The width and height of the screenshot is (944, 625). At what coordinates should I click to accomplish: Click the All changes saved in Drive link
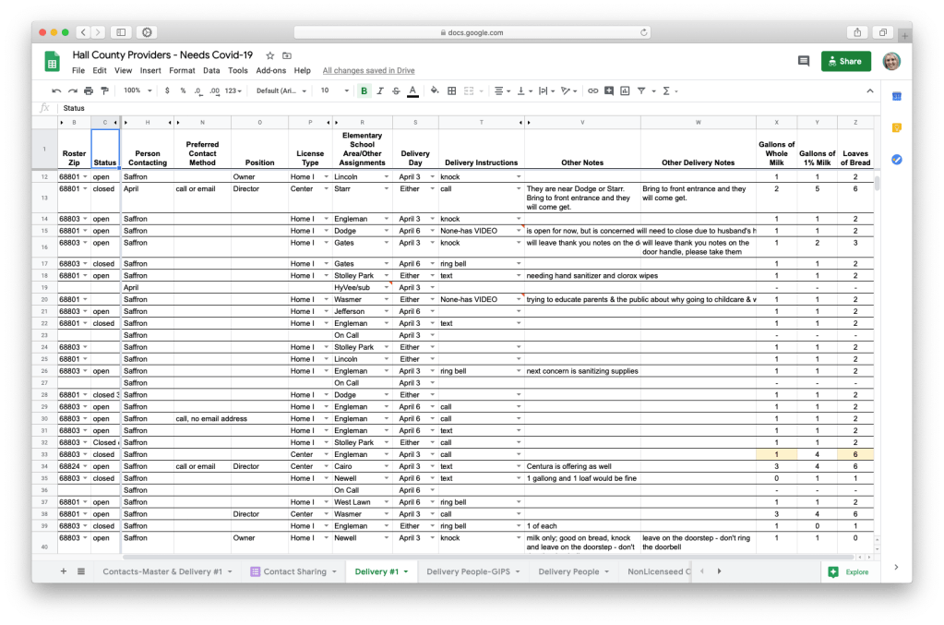click(x=368, y=70)
